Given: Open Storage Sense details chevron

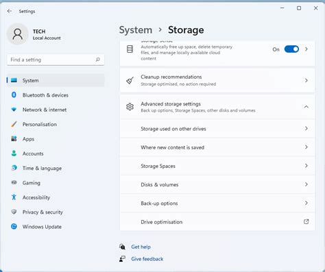Looking at the screenshot, I should (x=306, y=49).
